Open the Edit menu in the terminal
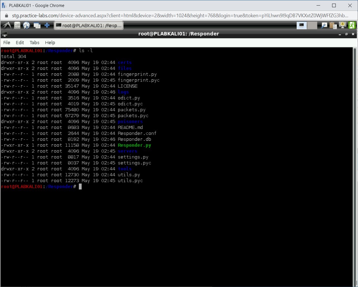The width and height of the screenshot is (358, 287). click(x=19, y=43)
